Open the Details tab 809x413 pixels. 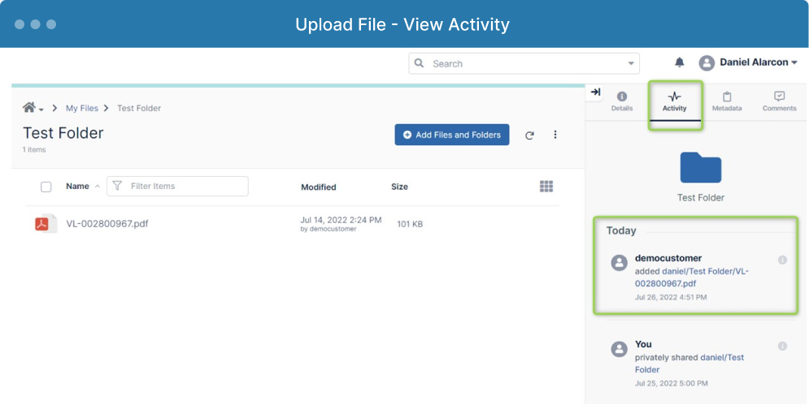click(x=622, y=101)
